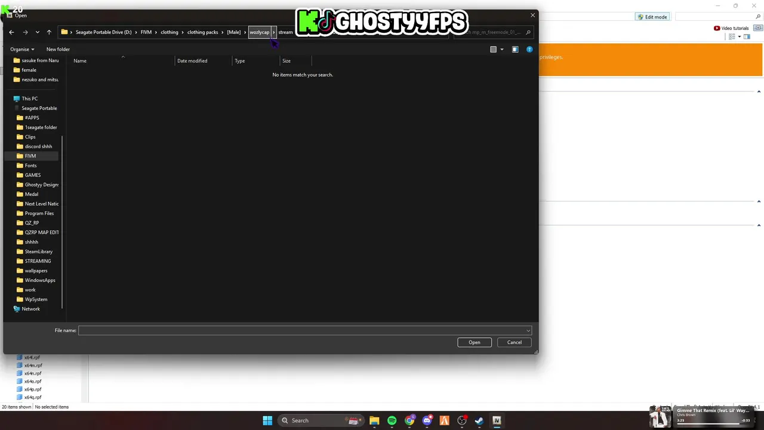Select Seagate Portable drive in navigation tree
Screen dimensions: 764x430
36,108
